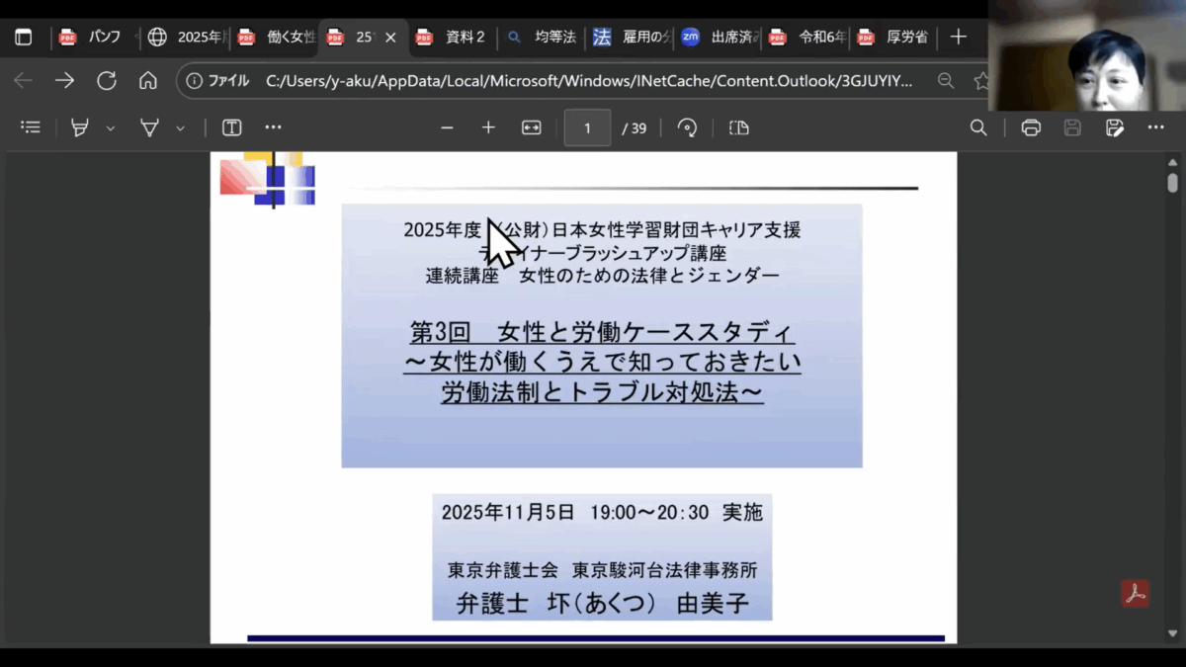Click the Save As icon in PDF toolbar
The image size is (1186, 667).
1115,127
